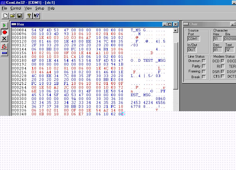Image resolution: width=236 pixels, height=170 pixels.
Task: Open the Char window system menu icon
Action: click(x=186, y=24)
